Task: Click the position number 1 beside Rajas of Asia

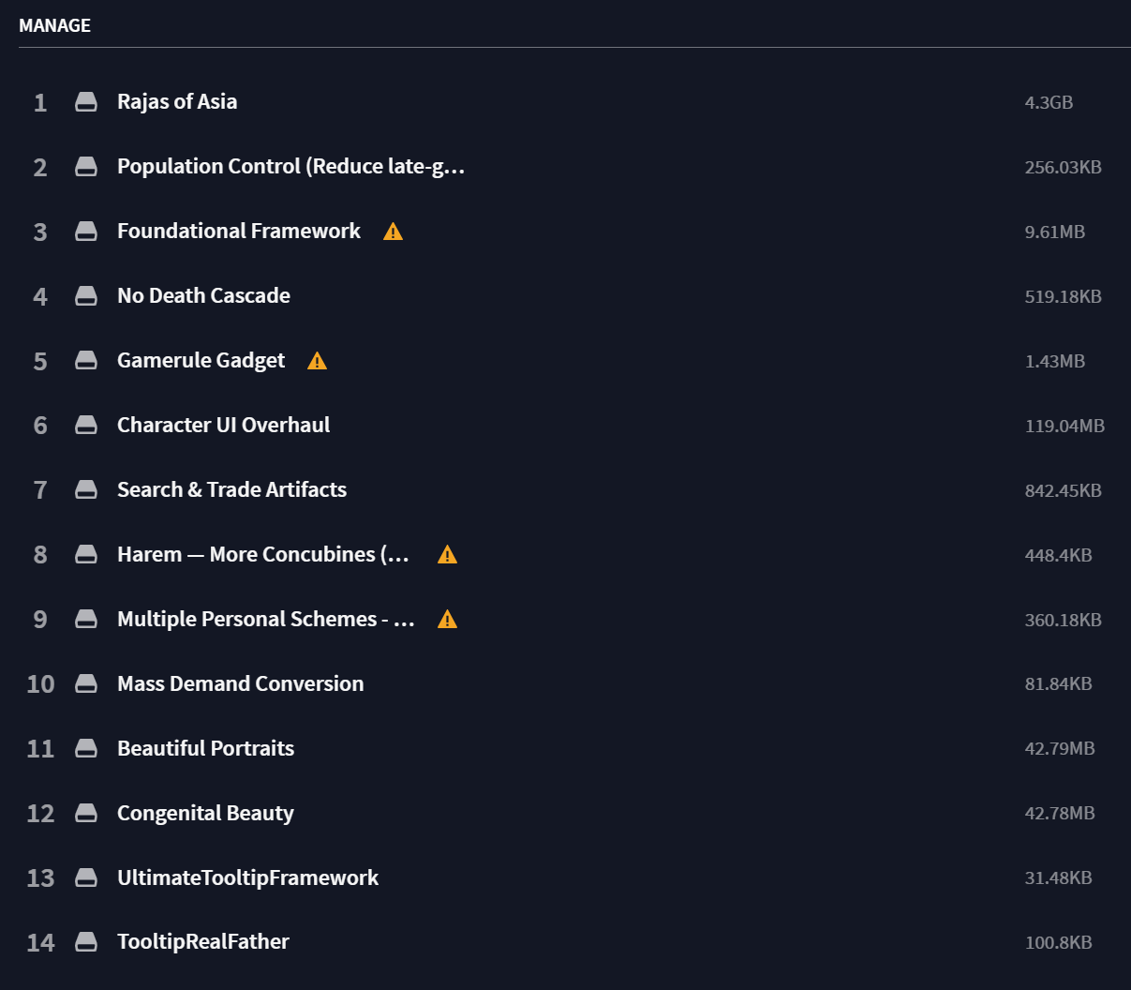Action: pyautogui.click(x=40, y=102)
